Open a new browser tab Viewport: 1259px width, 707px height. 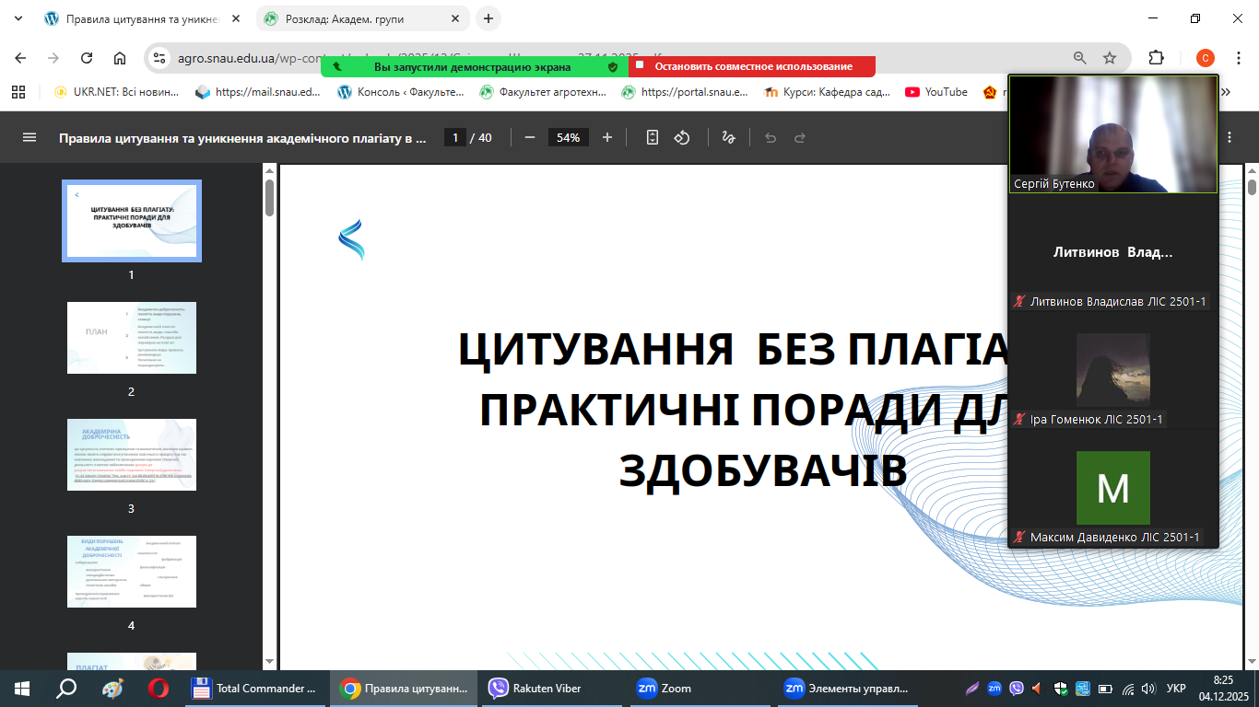coord(488,18)
